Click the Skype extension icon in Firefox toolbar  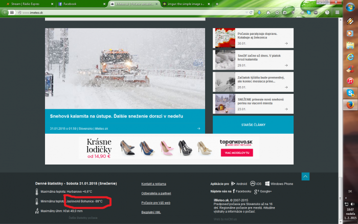point(309,13)
